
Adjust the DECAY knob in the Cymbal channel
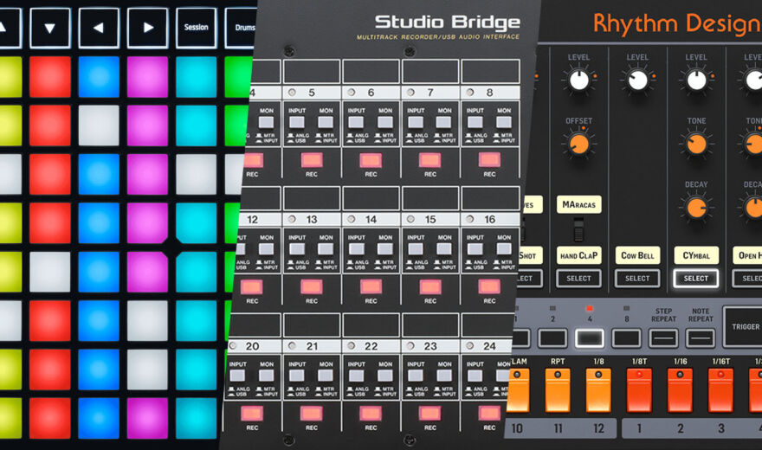coord(696,208)
